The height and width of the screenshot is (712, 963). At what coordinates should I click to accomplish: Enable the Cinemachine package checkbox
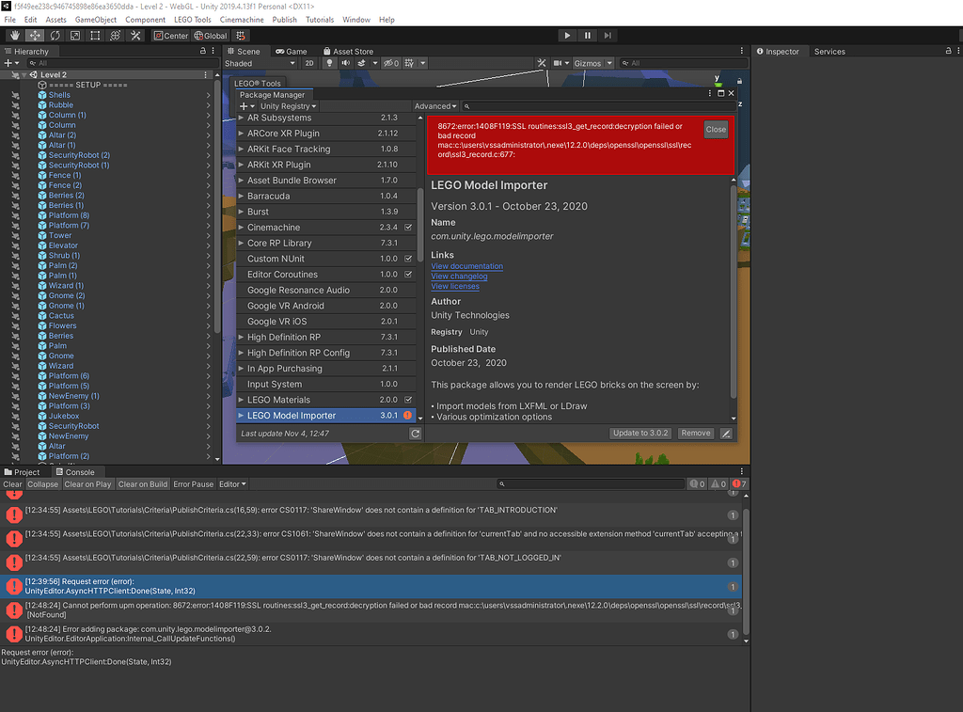409,227
